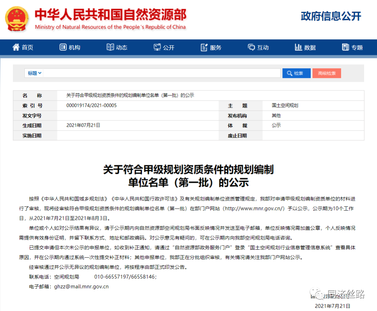Click the document name in 名称 row

tap(130, 95)
